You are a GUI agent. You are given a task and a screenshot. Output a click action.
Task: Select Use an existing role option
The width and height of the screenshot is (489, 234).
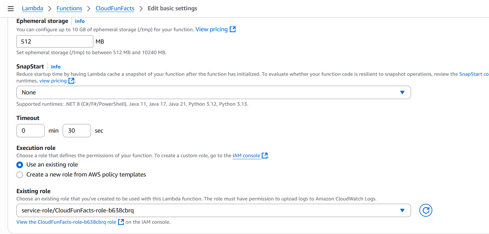click(x=20, y=165)
